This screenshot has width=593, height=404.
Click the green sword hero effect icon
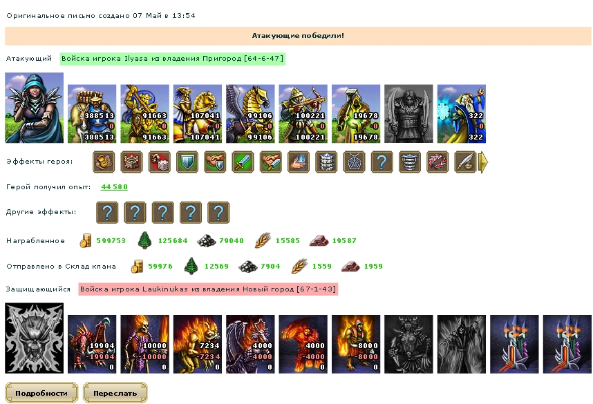(243, 162)
